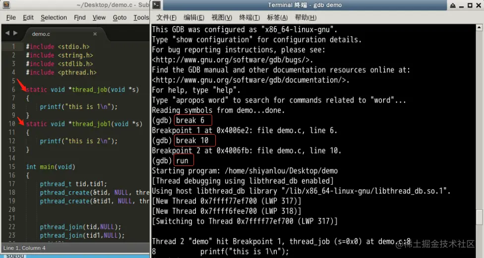Click the 'run' command in terminal

(182, 160)
